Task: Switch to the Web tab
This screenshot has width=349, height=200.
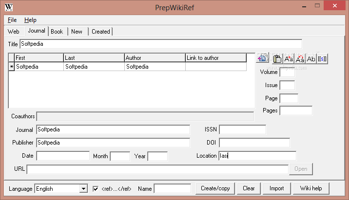Action: pyautogui.click(x=14, y=32)
